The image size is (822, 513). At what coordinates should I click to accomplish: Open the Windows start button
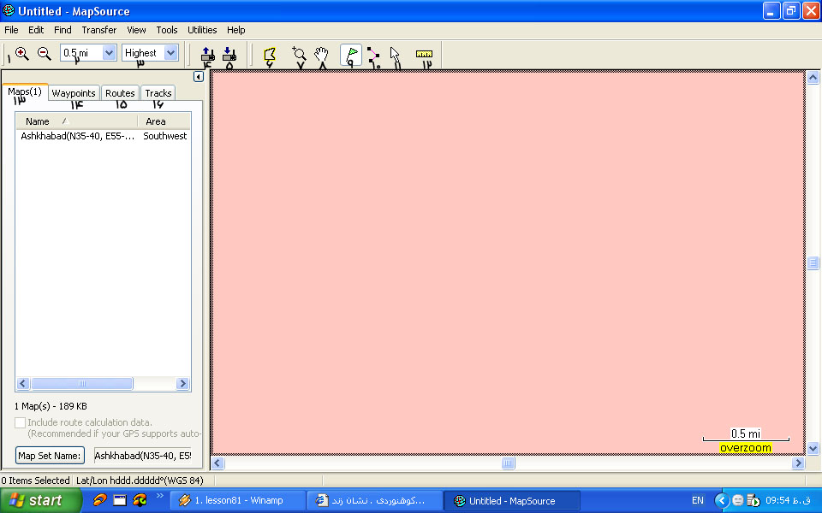coord(36,500)
